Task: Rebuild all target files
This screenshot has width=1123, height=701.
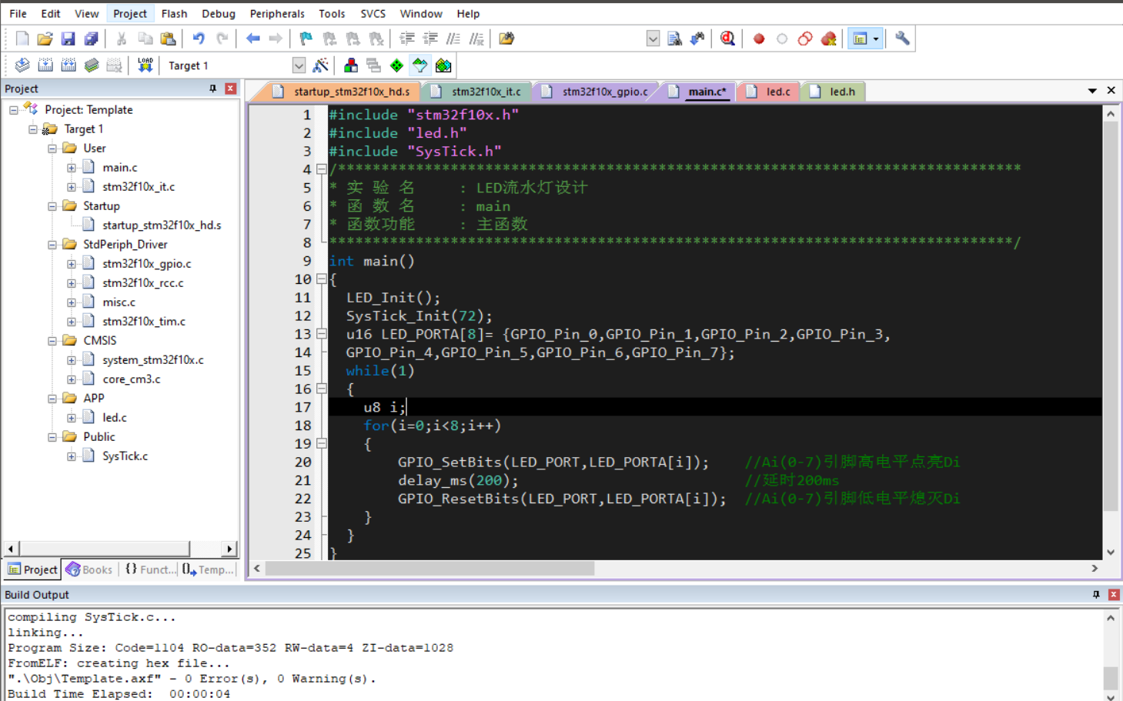Action: point(69,65)
